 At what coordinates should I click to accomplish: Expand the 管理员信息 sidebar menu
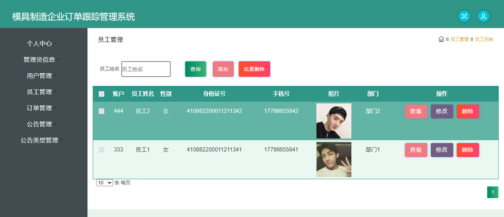tap(42, 60)
